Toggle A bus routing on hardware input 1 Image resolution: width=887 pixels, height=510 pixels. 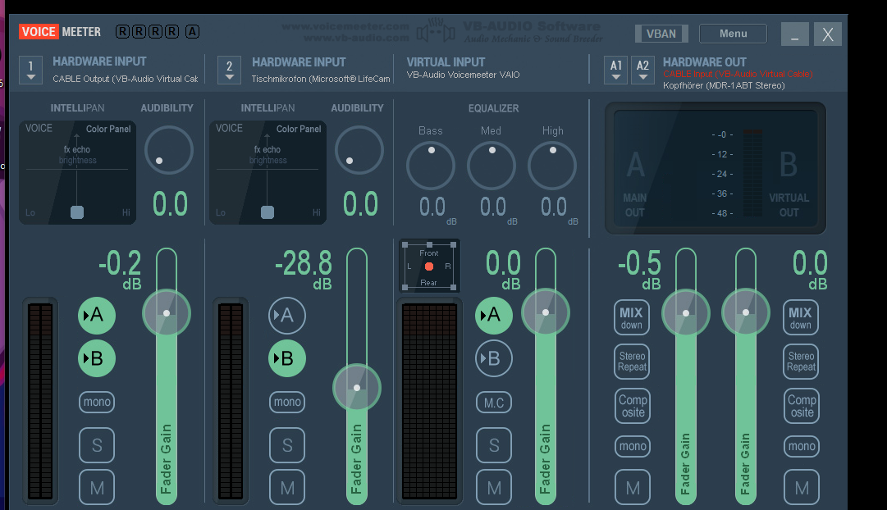coord(97,315)
